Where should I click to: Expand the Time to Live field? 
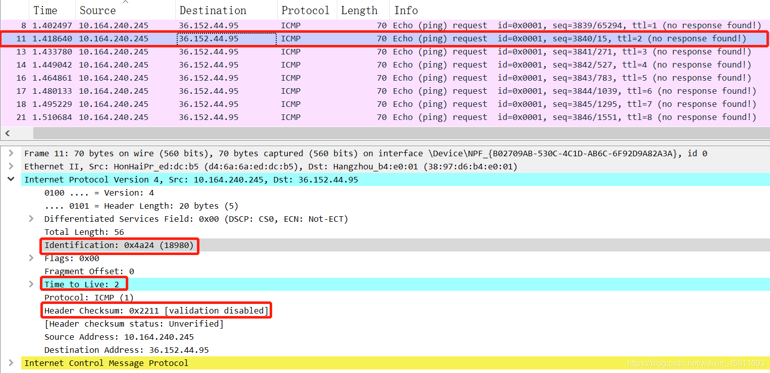point(31,284)
